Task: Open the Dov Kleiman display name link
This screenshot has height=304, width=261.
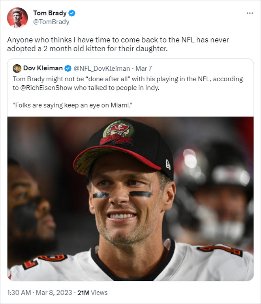Action: [x=43, y=68]
